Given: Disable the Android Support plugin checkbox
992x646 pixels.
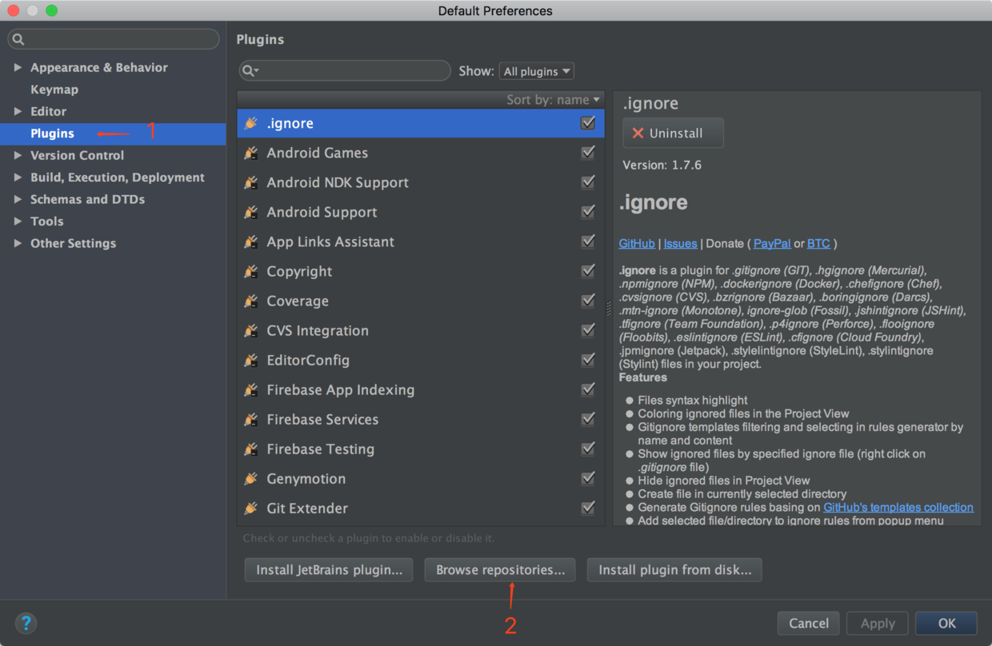Looking at the screenshot, I should coord(588,211).
